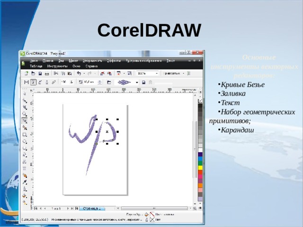Click the Undo arrow icon

79,73
